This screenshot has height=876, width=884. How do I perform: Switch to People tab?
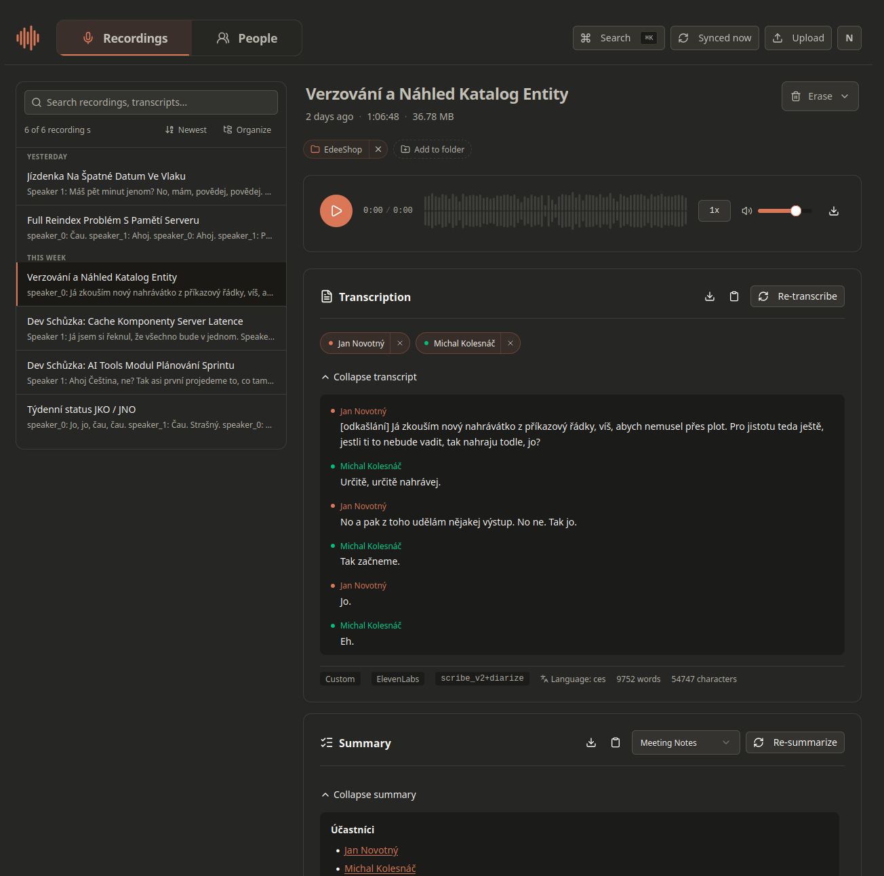[x=247, y=38]
